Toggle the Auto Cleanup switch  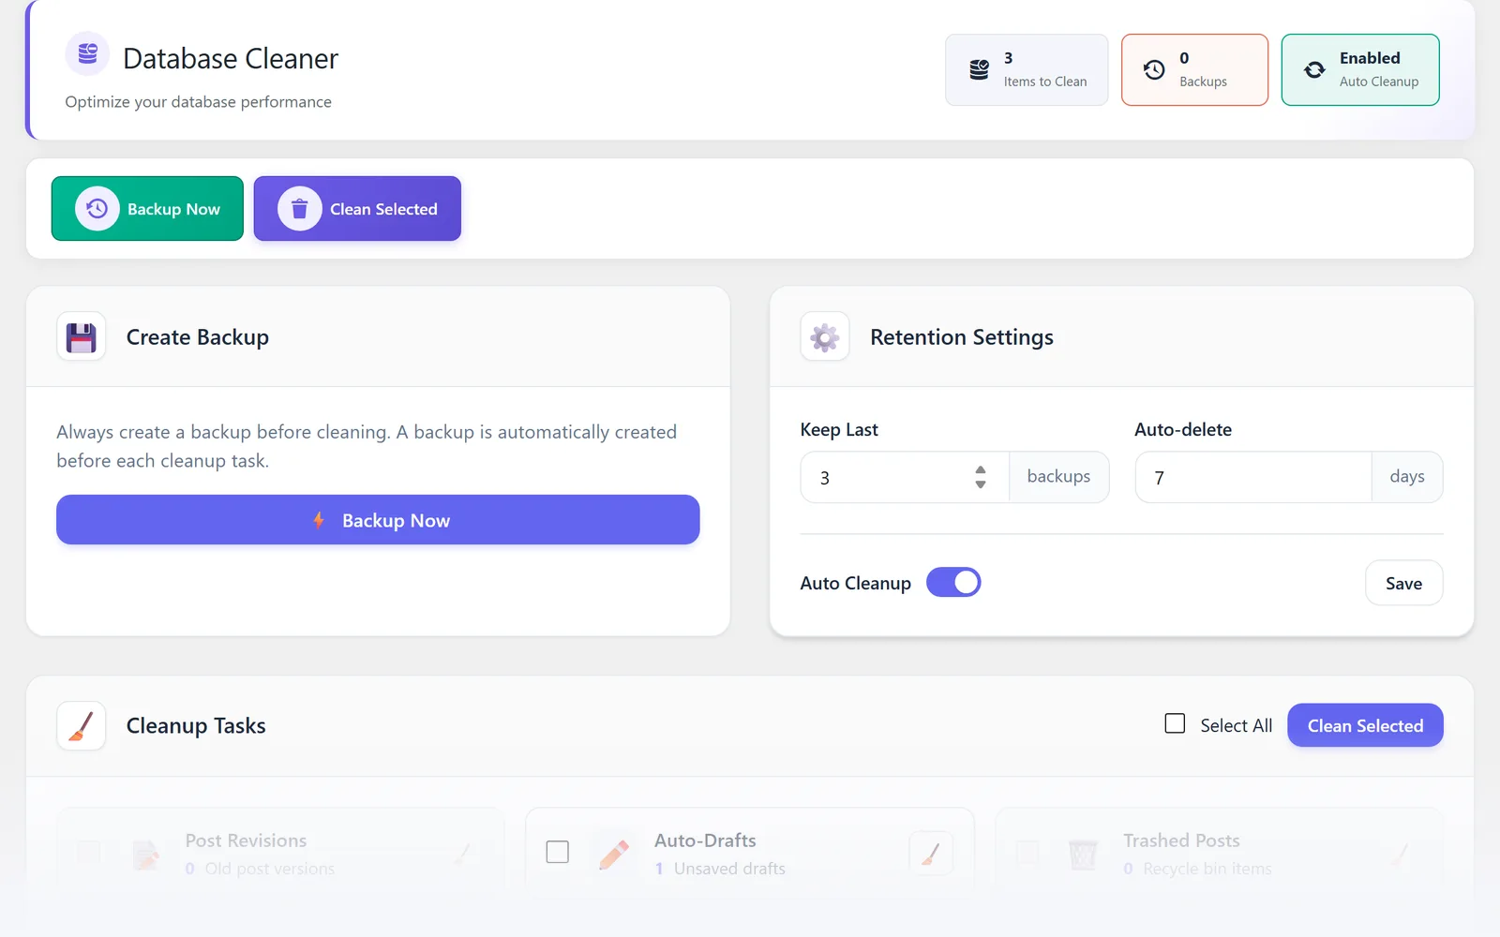point(953,582)
